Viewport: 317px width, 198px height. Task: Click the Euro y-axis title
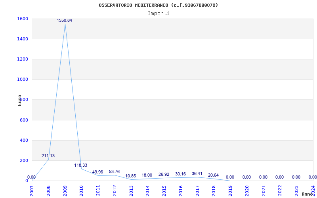(19, 101)
